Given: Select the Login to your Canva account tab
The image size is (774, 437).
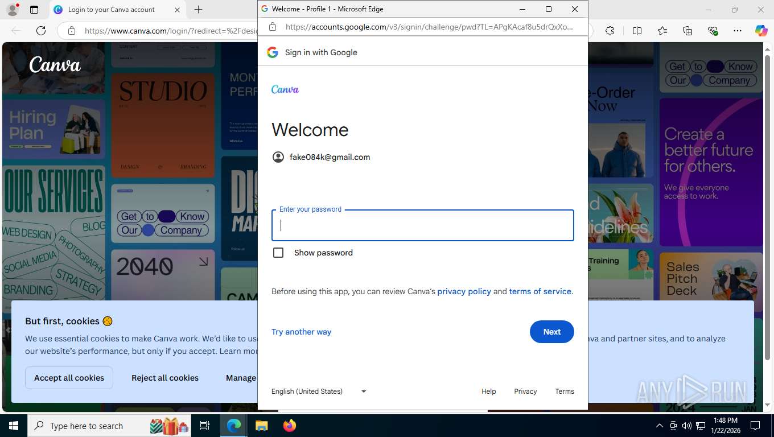Looking at the screenshot, I should (x=112, y=10).
